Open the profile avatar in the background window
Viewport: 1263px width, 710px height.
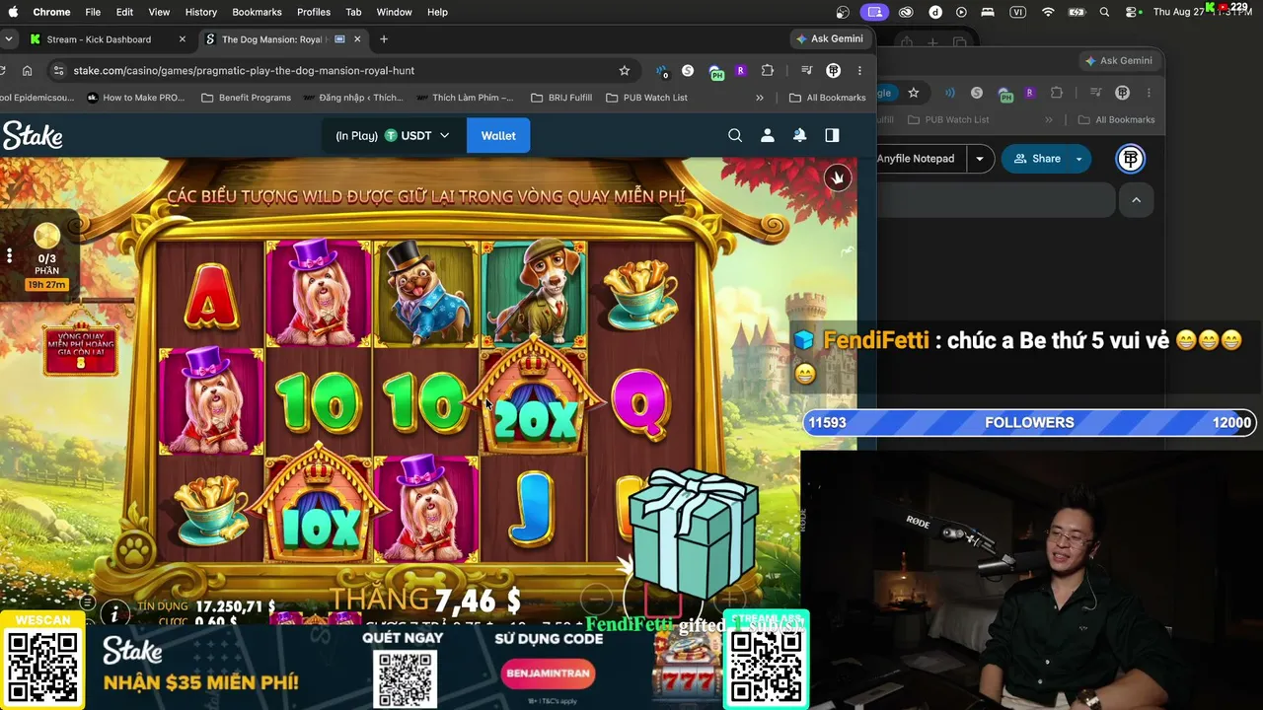[x=1122, y=93]
